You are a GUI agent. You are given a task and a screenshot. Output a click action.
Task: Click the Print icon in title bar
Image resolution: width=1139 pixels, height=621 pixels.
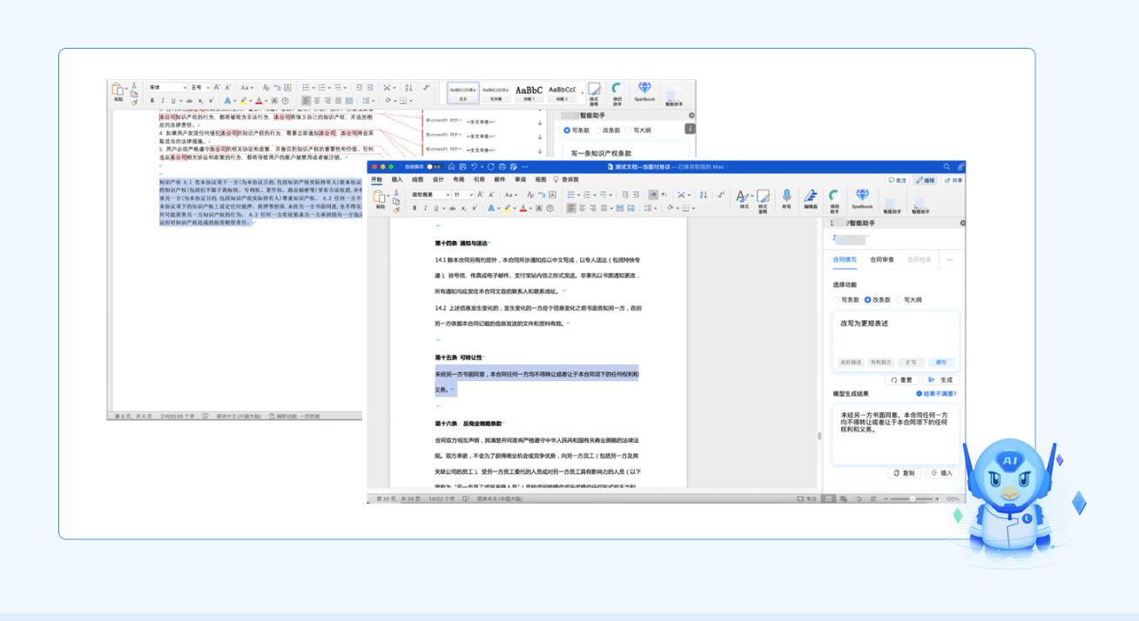click(502, 167)
